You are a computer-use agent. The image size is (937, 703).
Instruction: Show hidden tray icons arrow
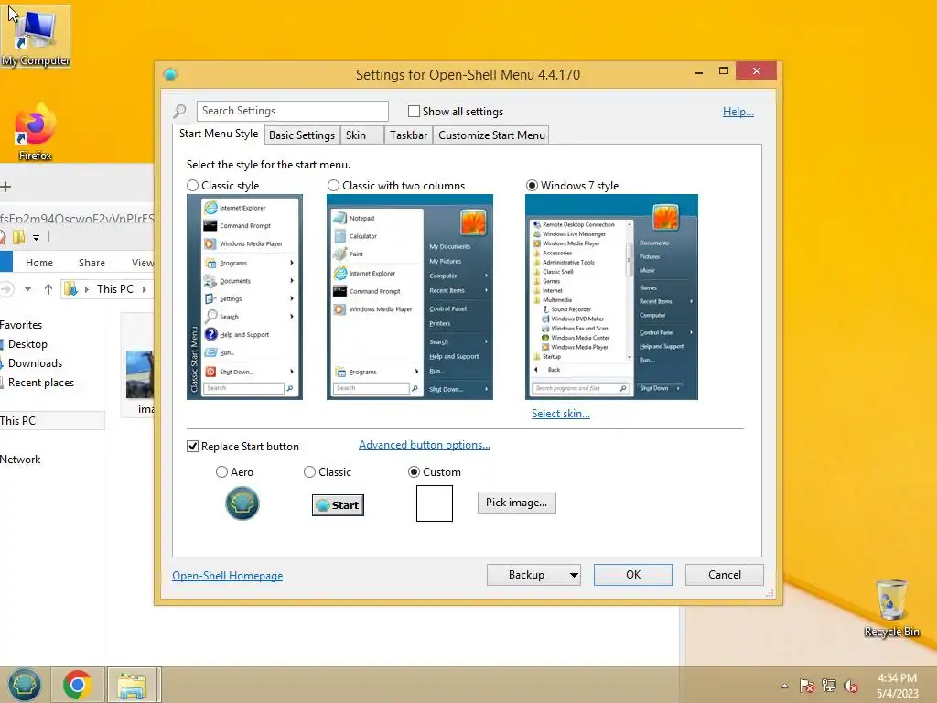(784, 686)
